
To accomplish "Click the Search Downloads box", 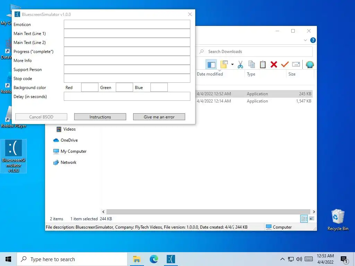I will (x=254, y=52).
